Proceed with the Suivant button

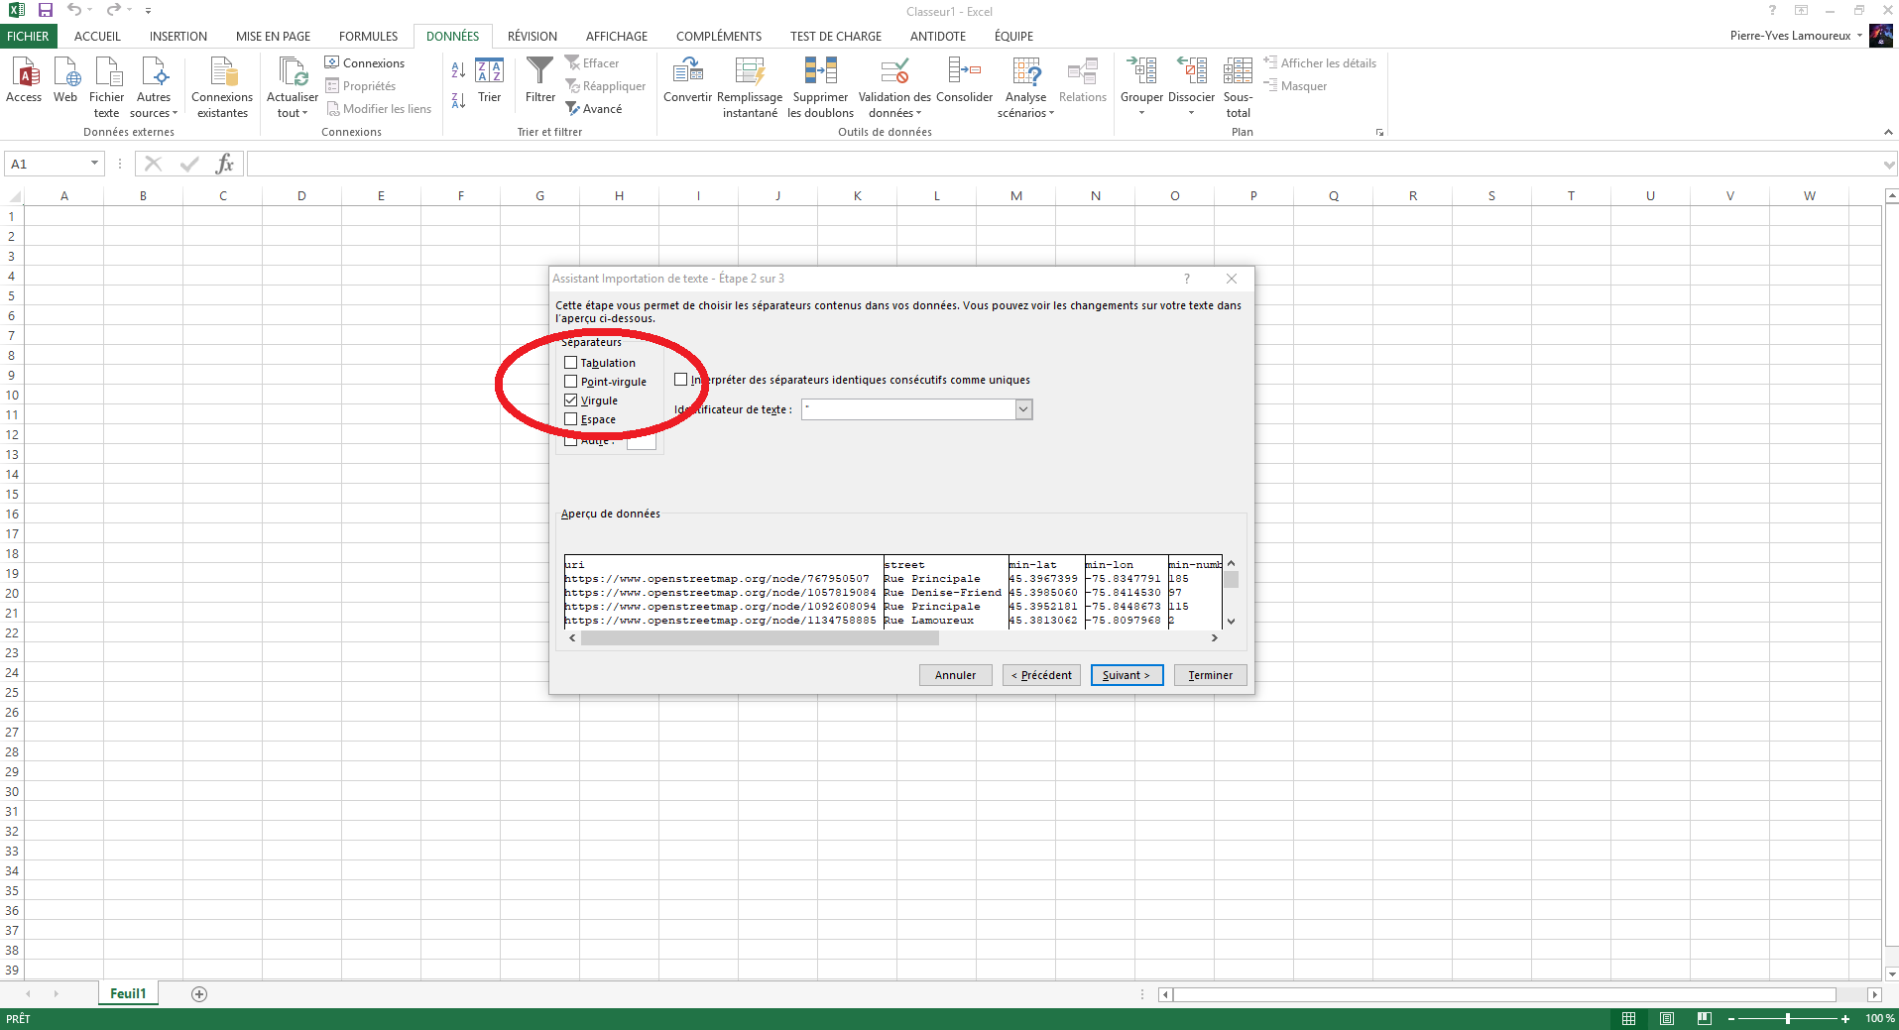[x=1127, y=675]
